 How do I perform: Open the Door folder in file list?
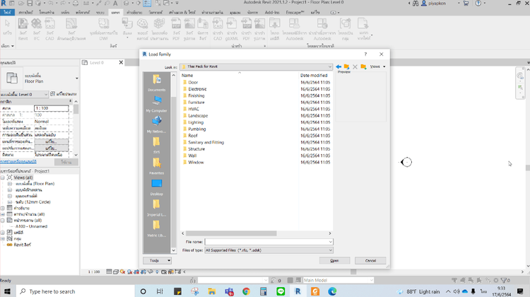[193, 82]
